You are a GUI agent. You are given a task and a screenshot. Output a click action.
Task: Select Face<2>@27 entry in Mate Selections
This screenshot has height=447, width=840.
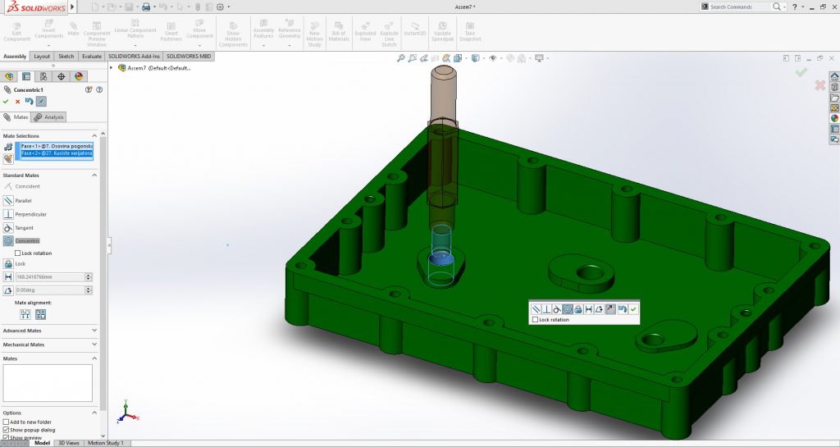[x=57, y=153]
